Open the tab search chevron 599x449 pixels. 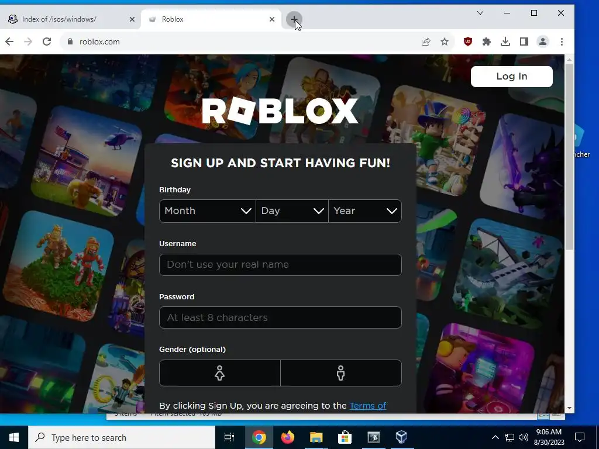480,13
